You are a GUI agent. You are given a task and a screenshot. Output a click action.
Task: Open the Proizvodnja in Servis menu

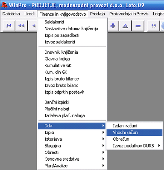tap(129, 14)
